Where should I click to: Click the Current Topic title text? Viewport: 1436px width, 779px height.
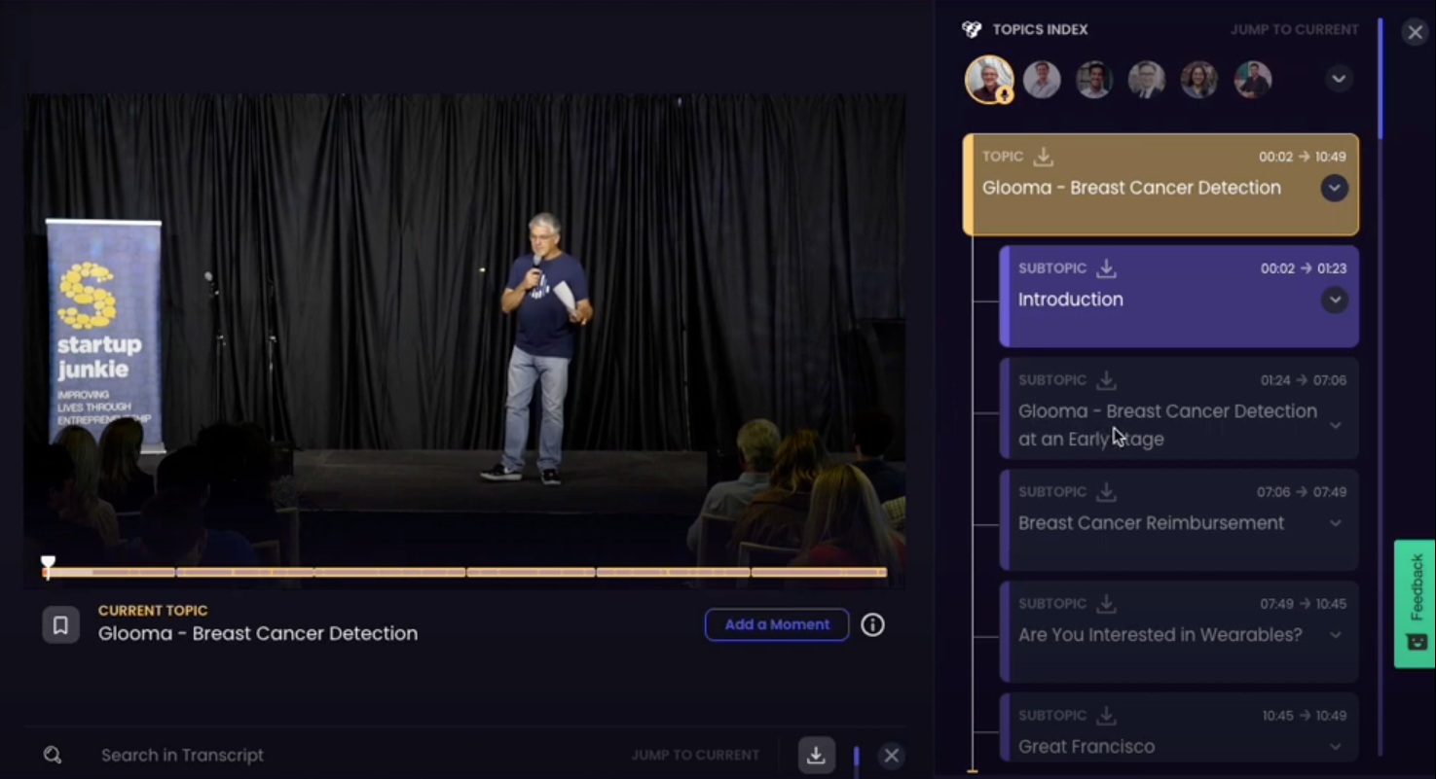click(x=258, y=633)
